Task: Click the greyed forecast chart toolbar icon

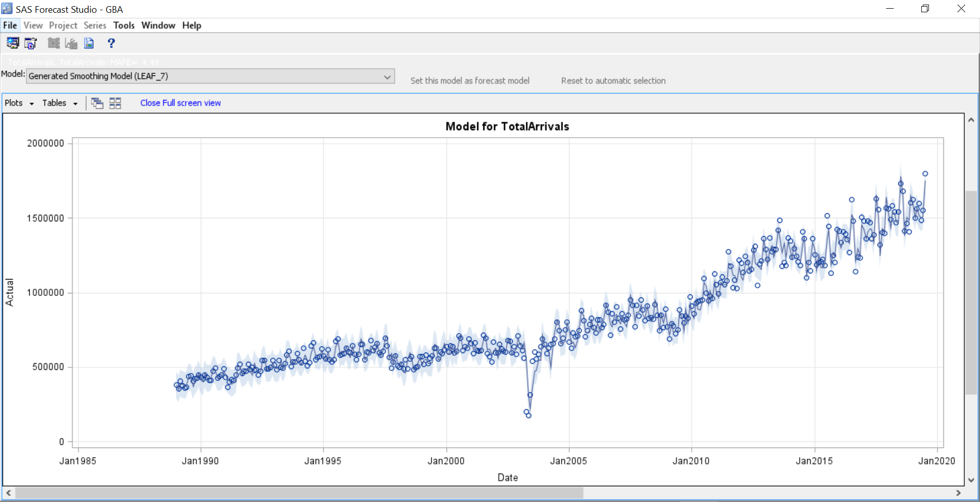Action: [71, 43]
